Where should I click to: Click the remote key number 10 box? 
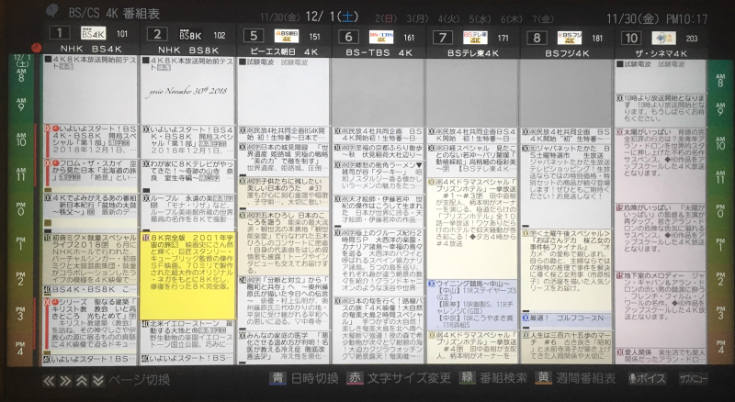click(630, 38)
